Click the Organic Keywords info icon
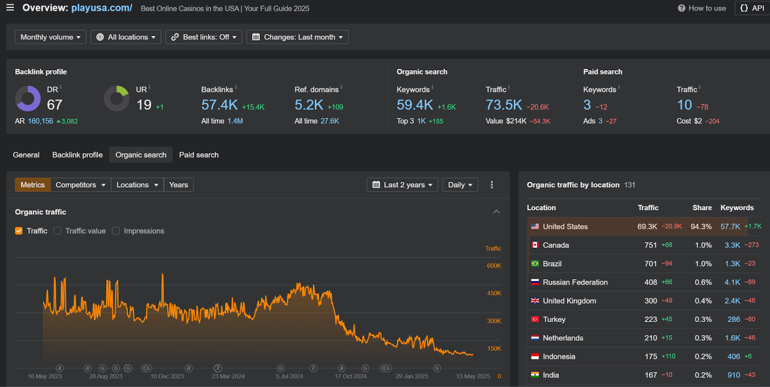Viewport: 770px width, 387px height. [x=432, y=87]
